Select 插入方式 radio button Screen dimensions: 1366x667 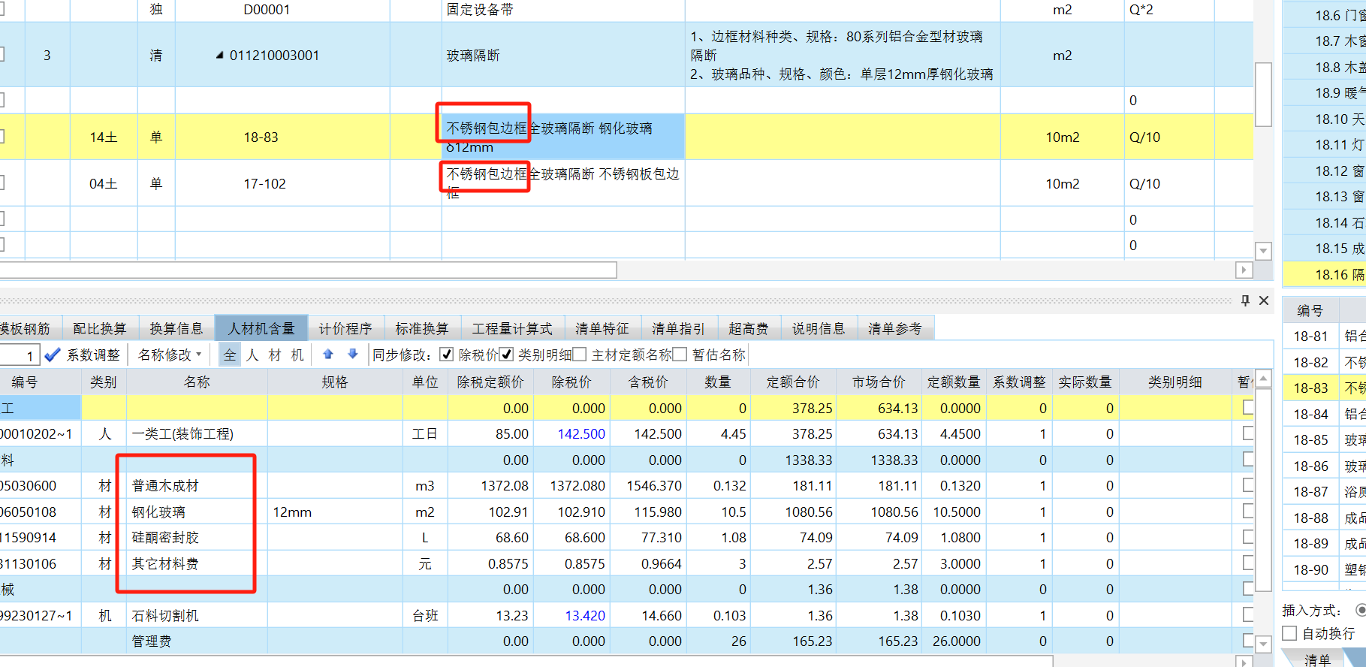pos(1361,610)
